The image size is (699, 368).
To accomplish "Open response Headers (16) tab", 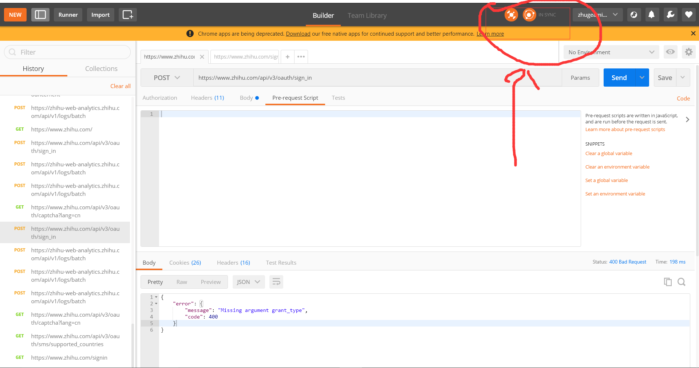I will tap(233, 262).
